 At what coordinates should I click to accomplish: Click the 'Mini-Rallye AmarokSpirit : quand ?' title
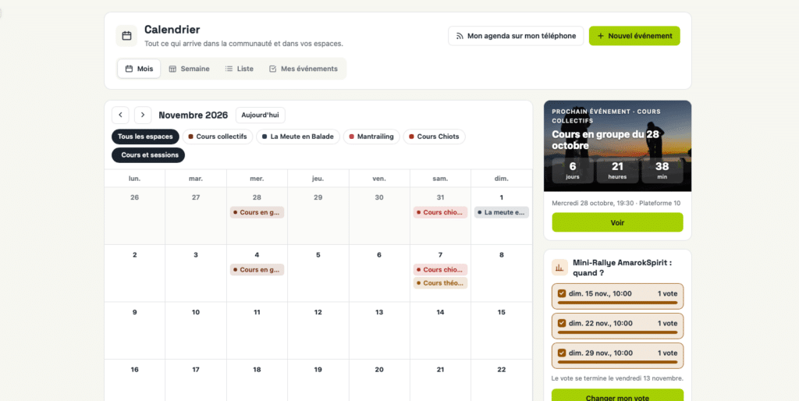[x=622, y=268]
